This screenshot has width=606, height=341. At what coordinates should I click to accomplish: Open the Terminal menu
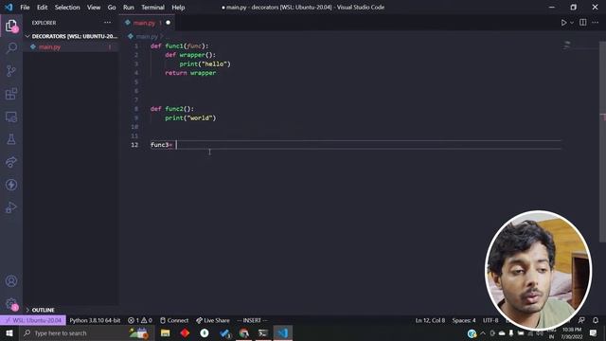tap(152, 8)
